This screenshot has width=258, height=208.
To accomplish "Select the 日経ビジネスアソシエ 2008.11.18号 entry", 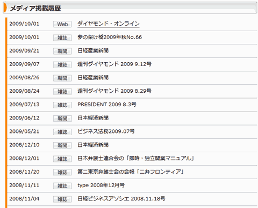I will pyautogui.click(x=121, y=199).
